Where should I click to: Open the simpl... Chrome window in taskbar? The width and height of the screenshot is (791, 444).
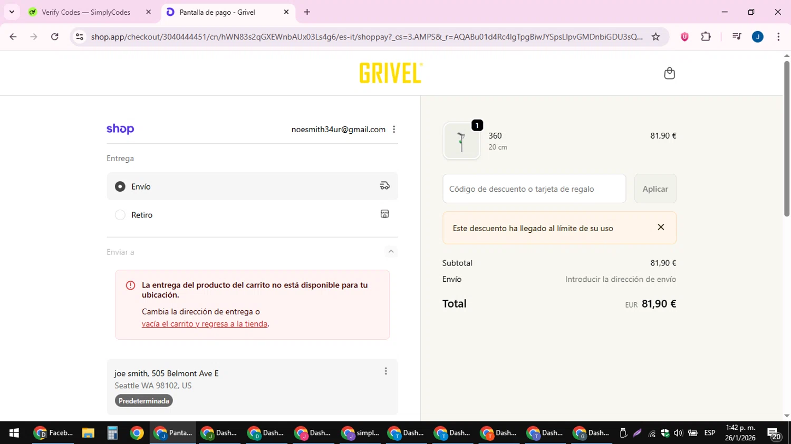[x=361, y=433]
